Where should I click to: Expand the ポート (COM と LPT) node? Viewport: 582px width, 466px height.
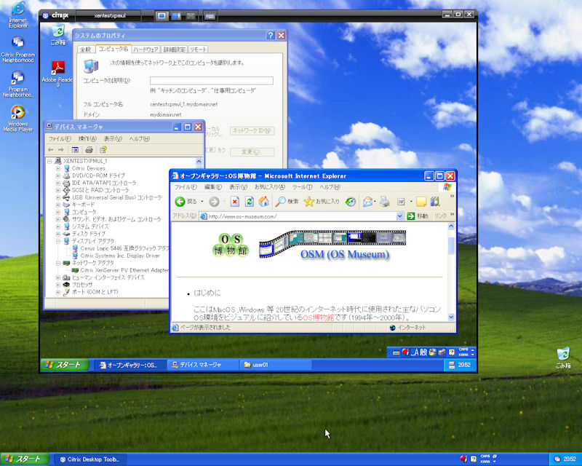[x=58, y=292]
